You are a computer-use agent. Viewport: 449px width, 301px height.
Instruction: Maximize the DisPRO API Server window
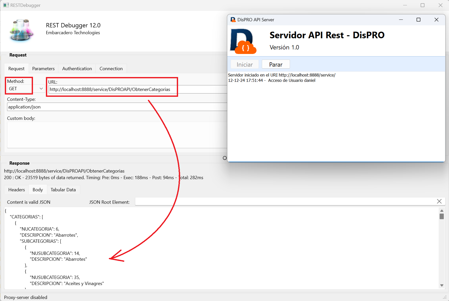[419, 20]
